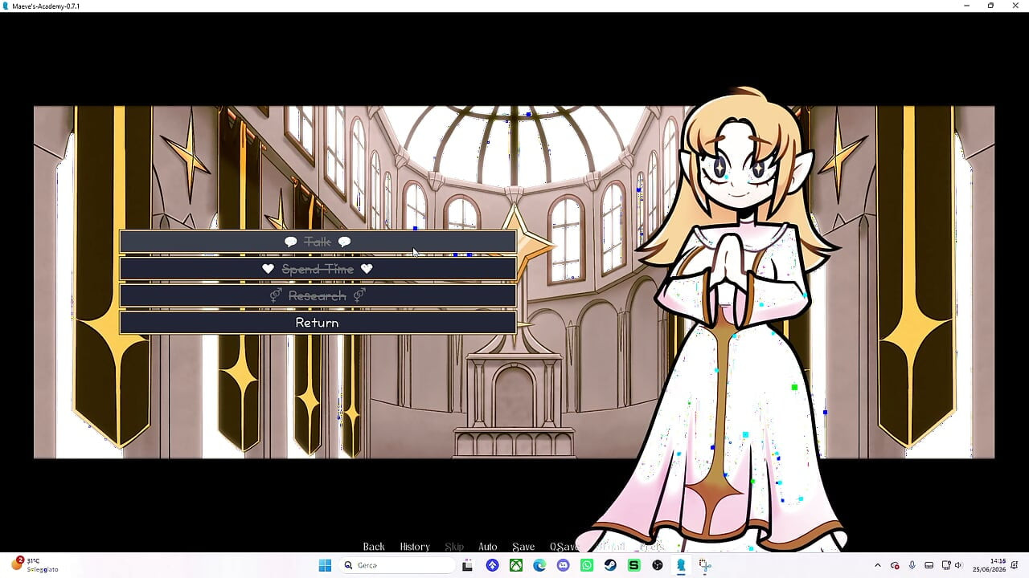Toggle Skip mode in quick menu
The height and width of the screenshot is (578, 1029).
454,547
